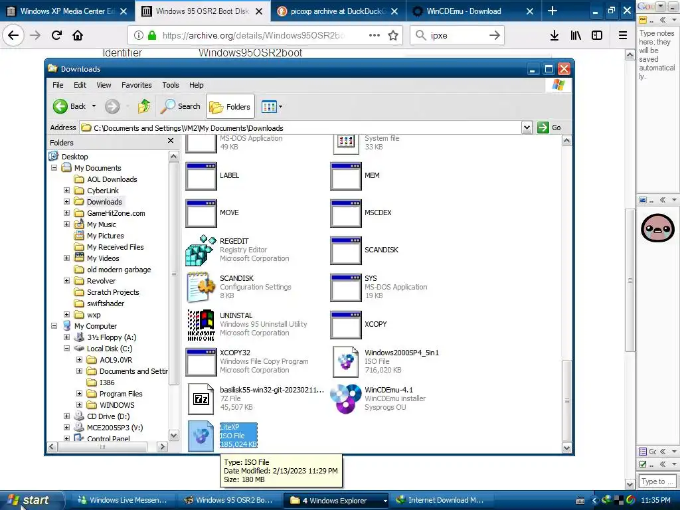Select the LiteXP ISO file icon
This screenshot has width=680, height=510.
[201, 436]
